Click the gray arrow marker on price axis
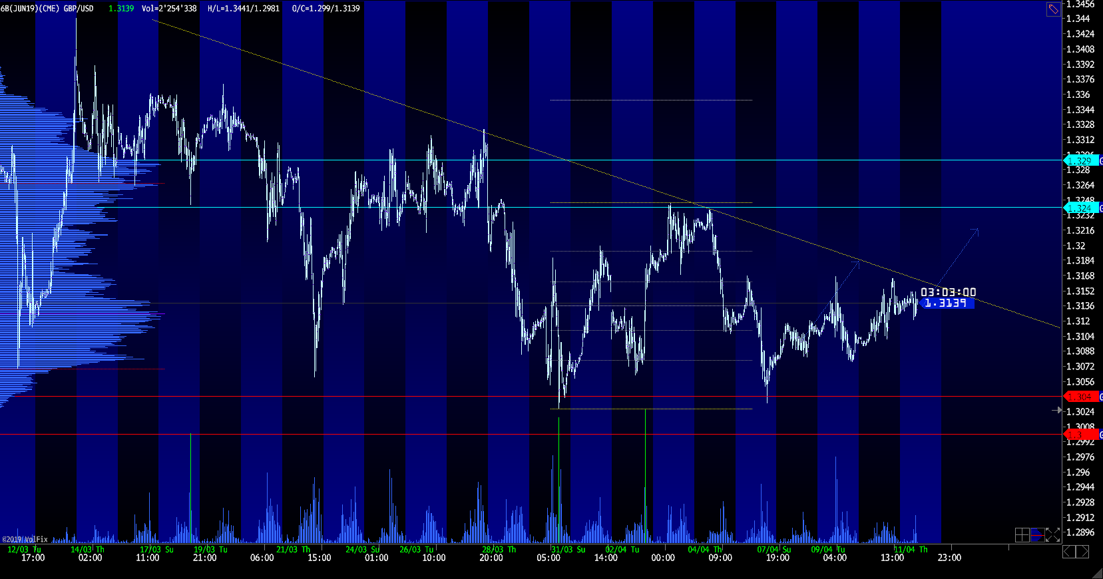The image size is (1103, 579). coord(1057,410)
